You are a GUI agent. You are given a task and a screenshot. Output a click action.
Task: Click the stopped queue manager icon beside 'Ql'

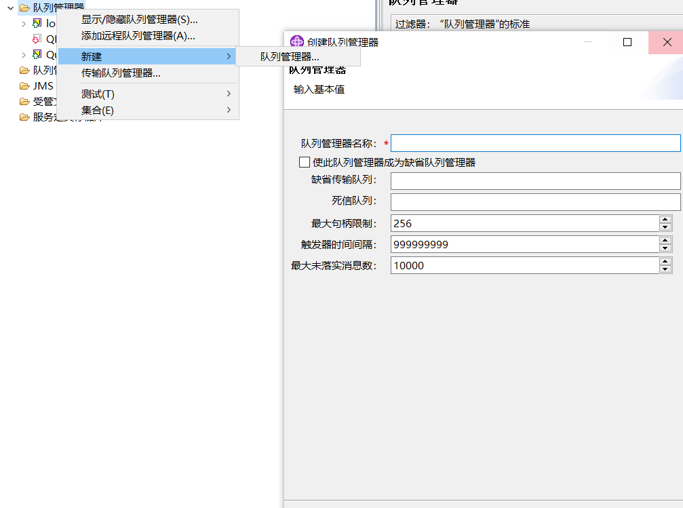point(37,39)
